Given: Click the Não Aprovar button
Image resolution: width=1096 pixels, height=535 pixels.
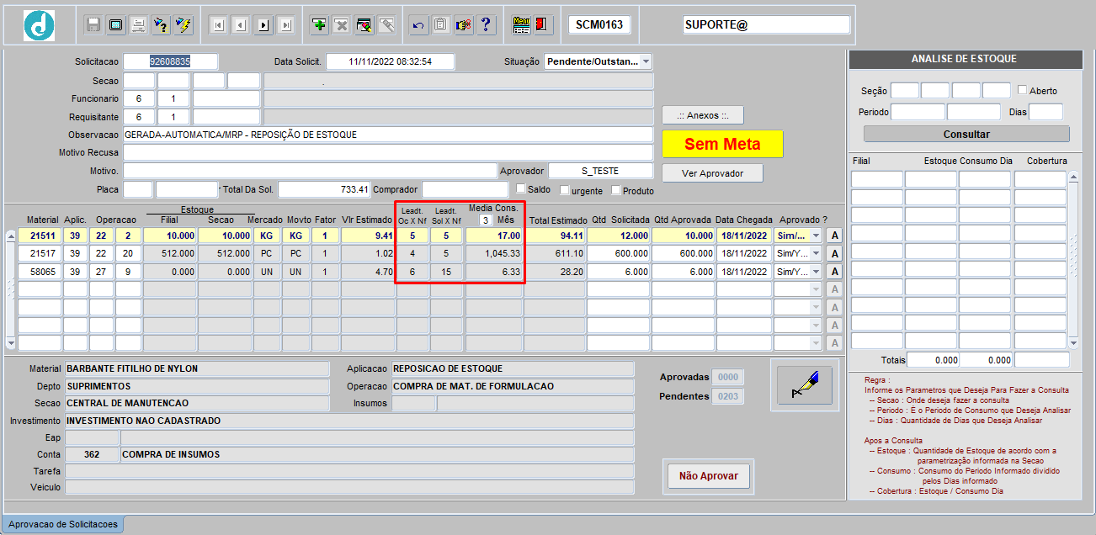Looking at the screenshot, I should point(708,476).
